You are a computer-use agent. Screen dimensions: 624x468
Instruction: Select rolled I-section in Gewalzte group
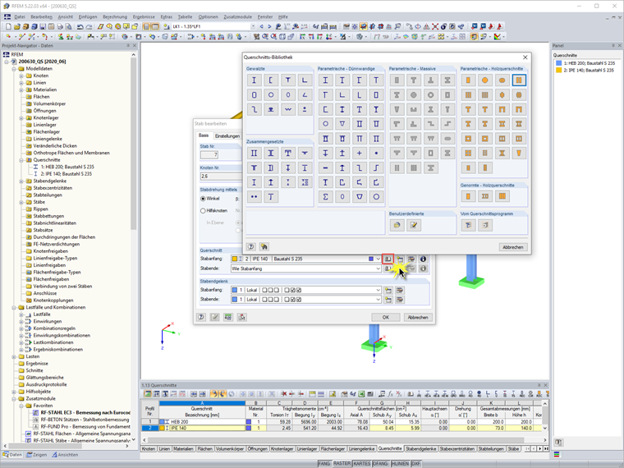pos(254,80)
